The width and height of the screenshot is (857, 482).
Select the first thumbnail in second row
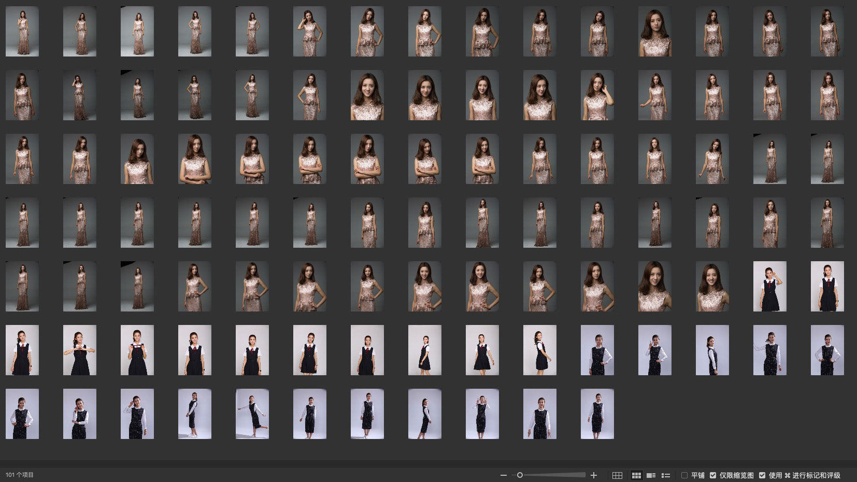pos(22,95)
